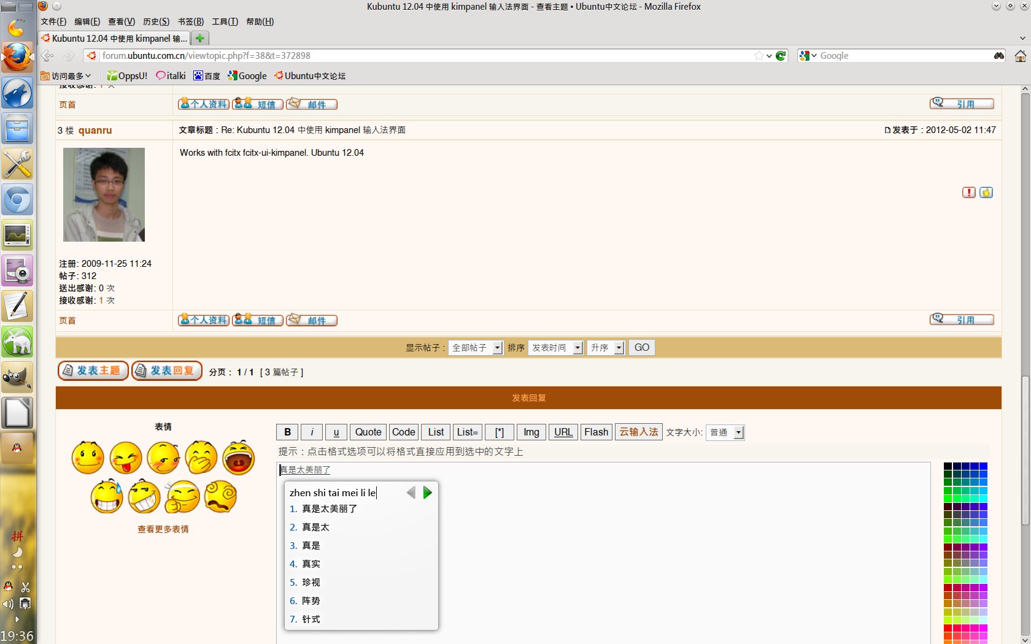
Task: Open the tab list dropdown arrow
Action: click(1022, 38)
